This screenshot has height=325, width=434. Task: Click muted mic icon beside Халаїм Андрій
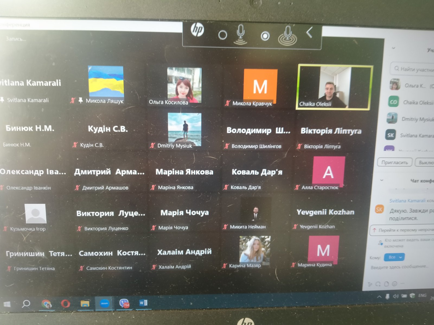(x=154, y=267)
